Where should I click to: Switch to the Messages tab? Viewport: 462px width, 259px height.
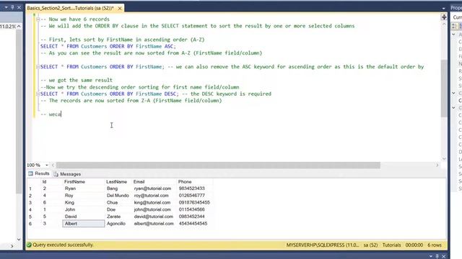click(67, 174)
